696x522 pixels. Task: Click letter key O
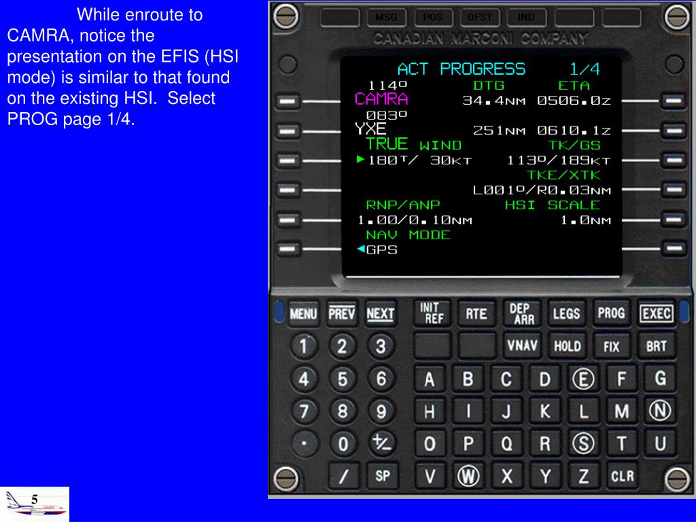click(x=430, y=444)
